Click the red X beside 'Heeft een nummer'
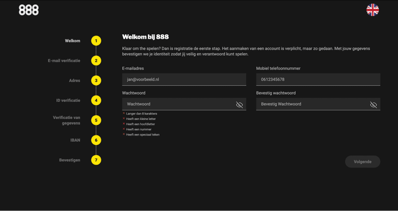398x211 pixels. (x=124, y=129)
